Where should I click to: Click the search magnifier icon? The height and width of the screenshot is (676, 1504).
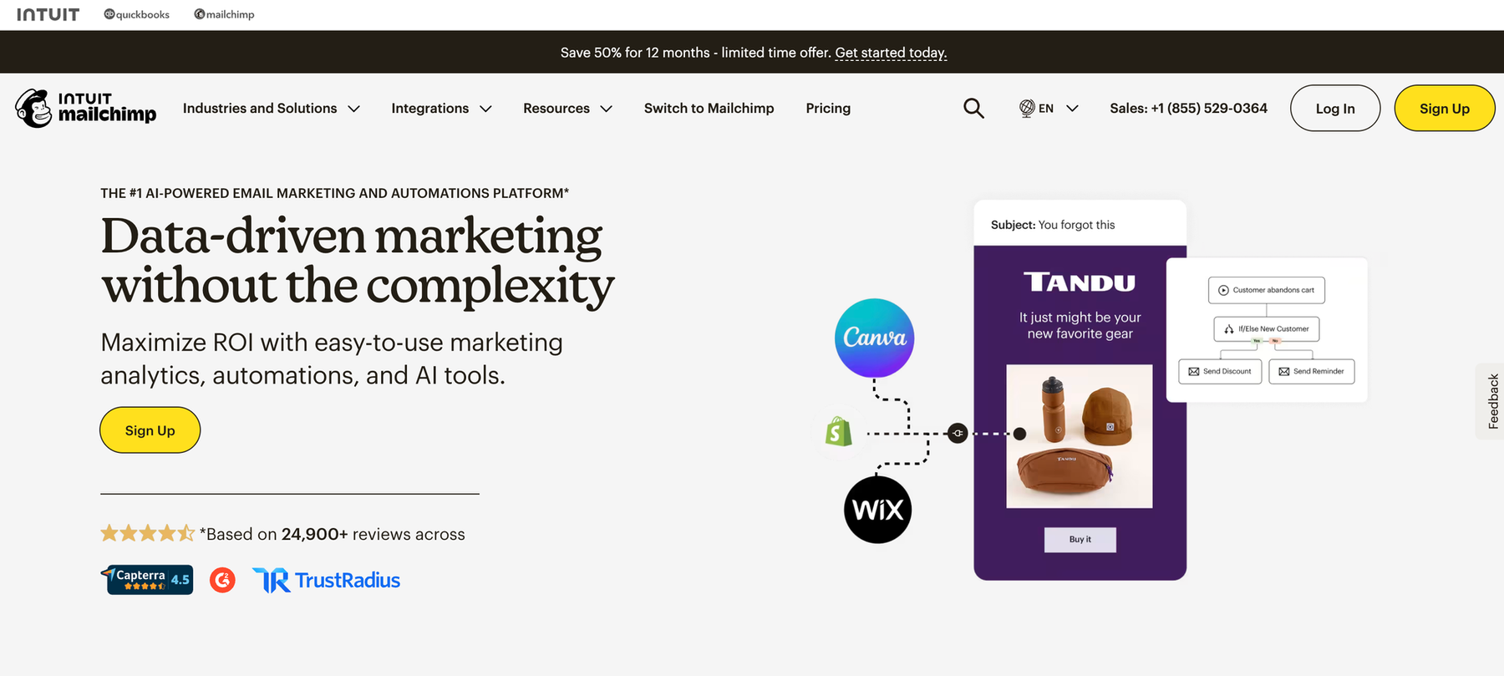973,109
